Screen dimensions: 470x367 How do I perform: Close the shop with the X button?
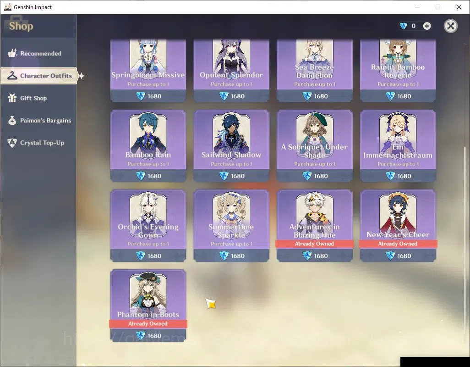(x=450, y=26)
